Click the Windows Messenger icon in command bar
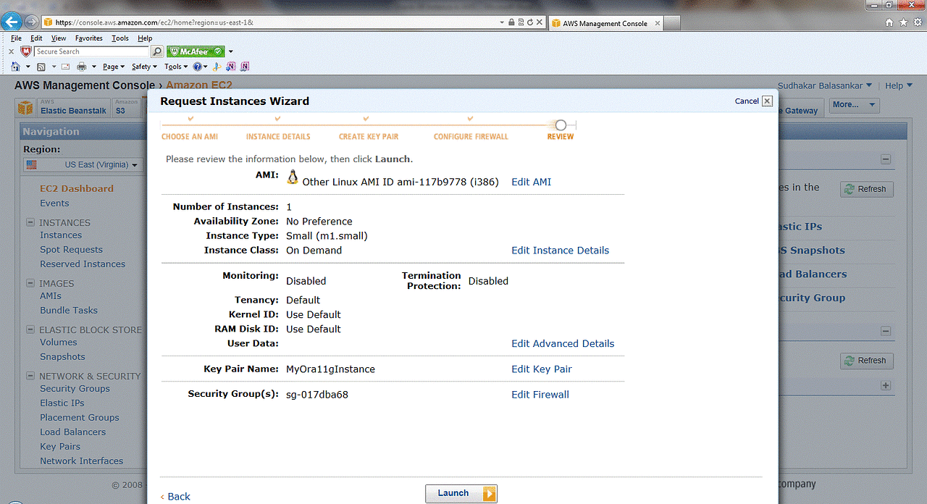Screen dimensions: 927x504 pyautogui.click(x=218, y=67)
